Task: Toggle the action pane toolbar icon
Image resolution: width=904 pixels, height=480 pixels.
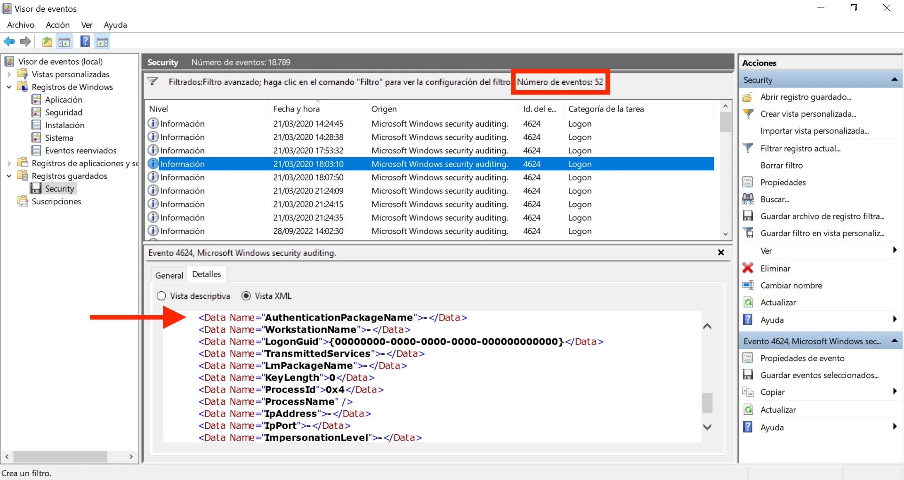Action: 102,42
